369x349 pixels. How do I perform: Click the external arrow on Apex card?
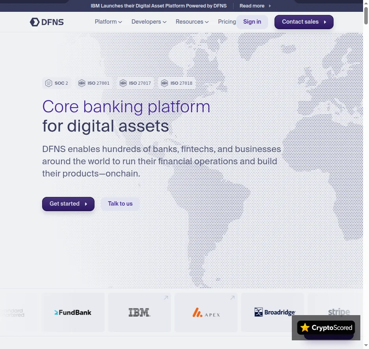click(x=232, y=298)
